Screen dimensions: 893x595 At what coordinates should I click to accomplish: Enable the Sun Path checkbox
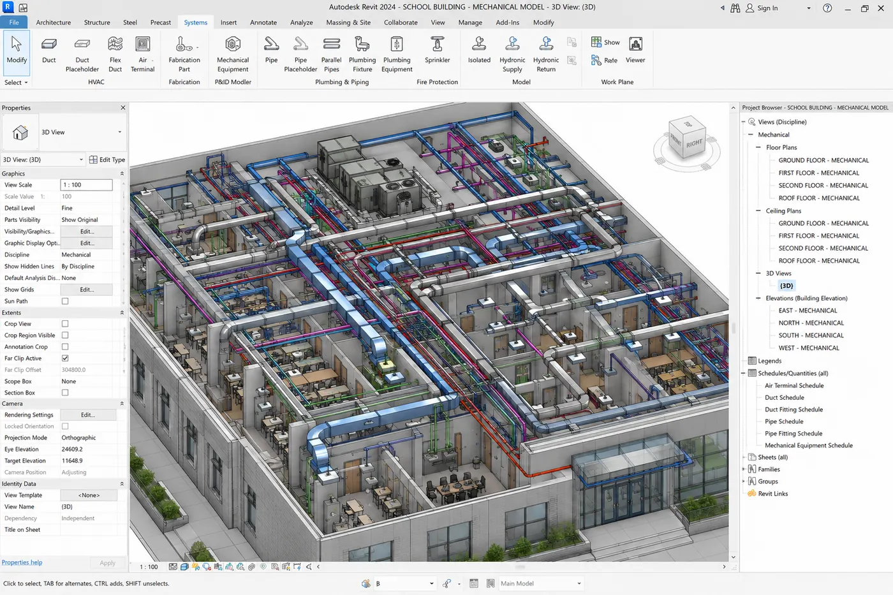click(65, 301)
